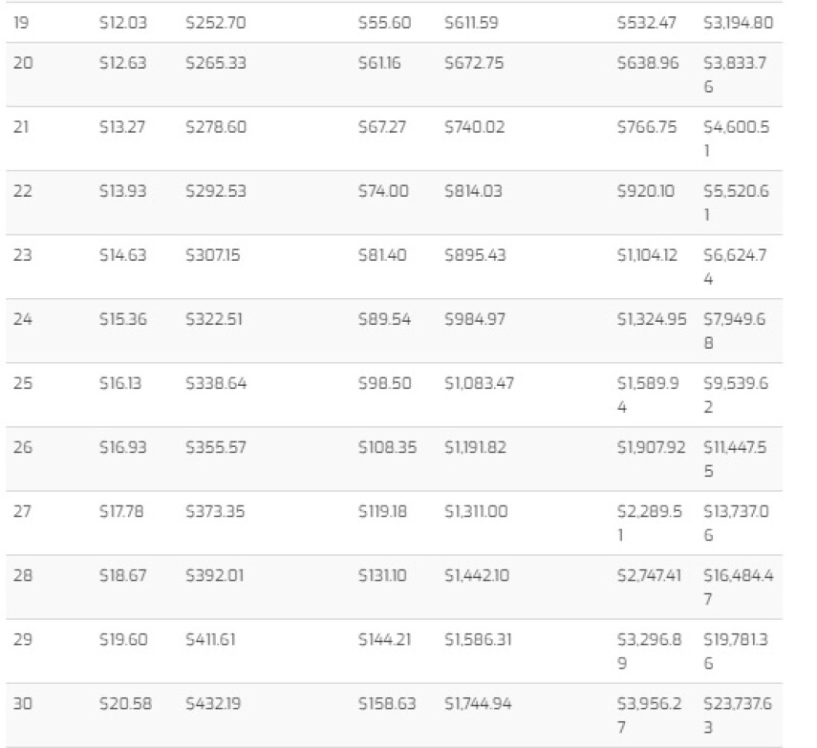Click the $1,311.00 value in row 27
This screenshot has width=817, height=748.
[x=476, y=511]
